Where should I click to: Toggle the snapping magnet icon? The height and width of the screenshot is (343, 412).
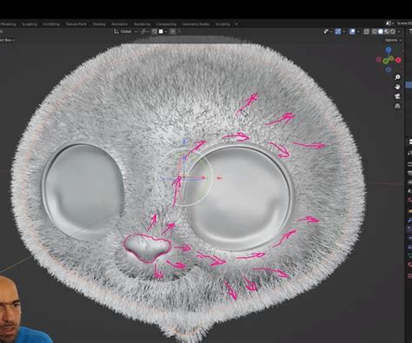point(155,31)
